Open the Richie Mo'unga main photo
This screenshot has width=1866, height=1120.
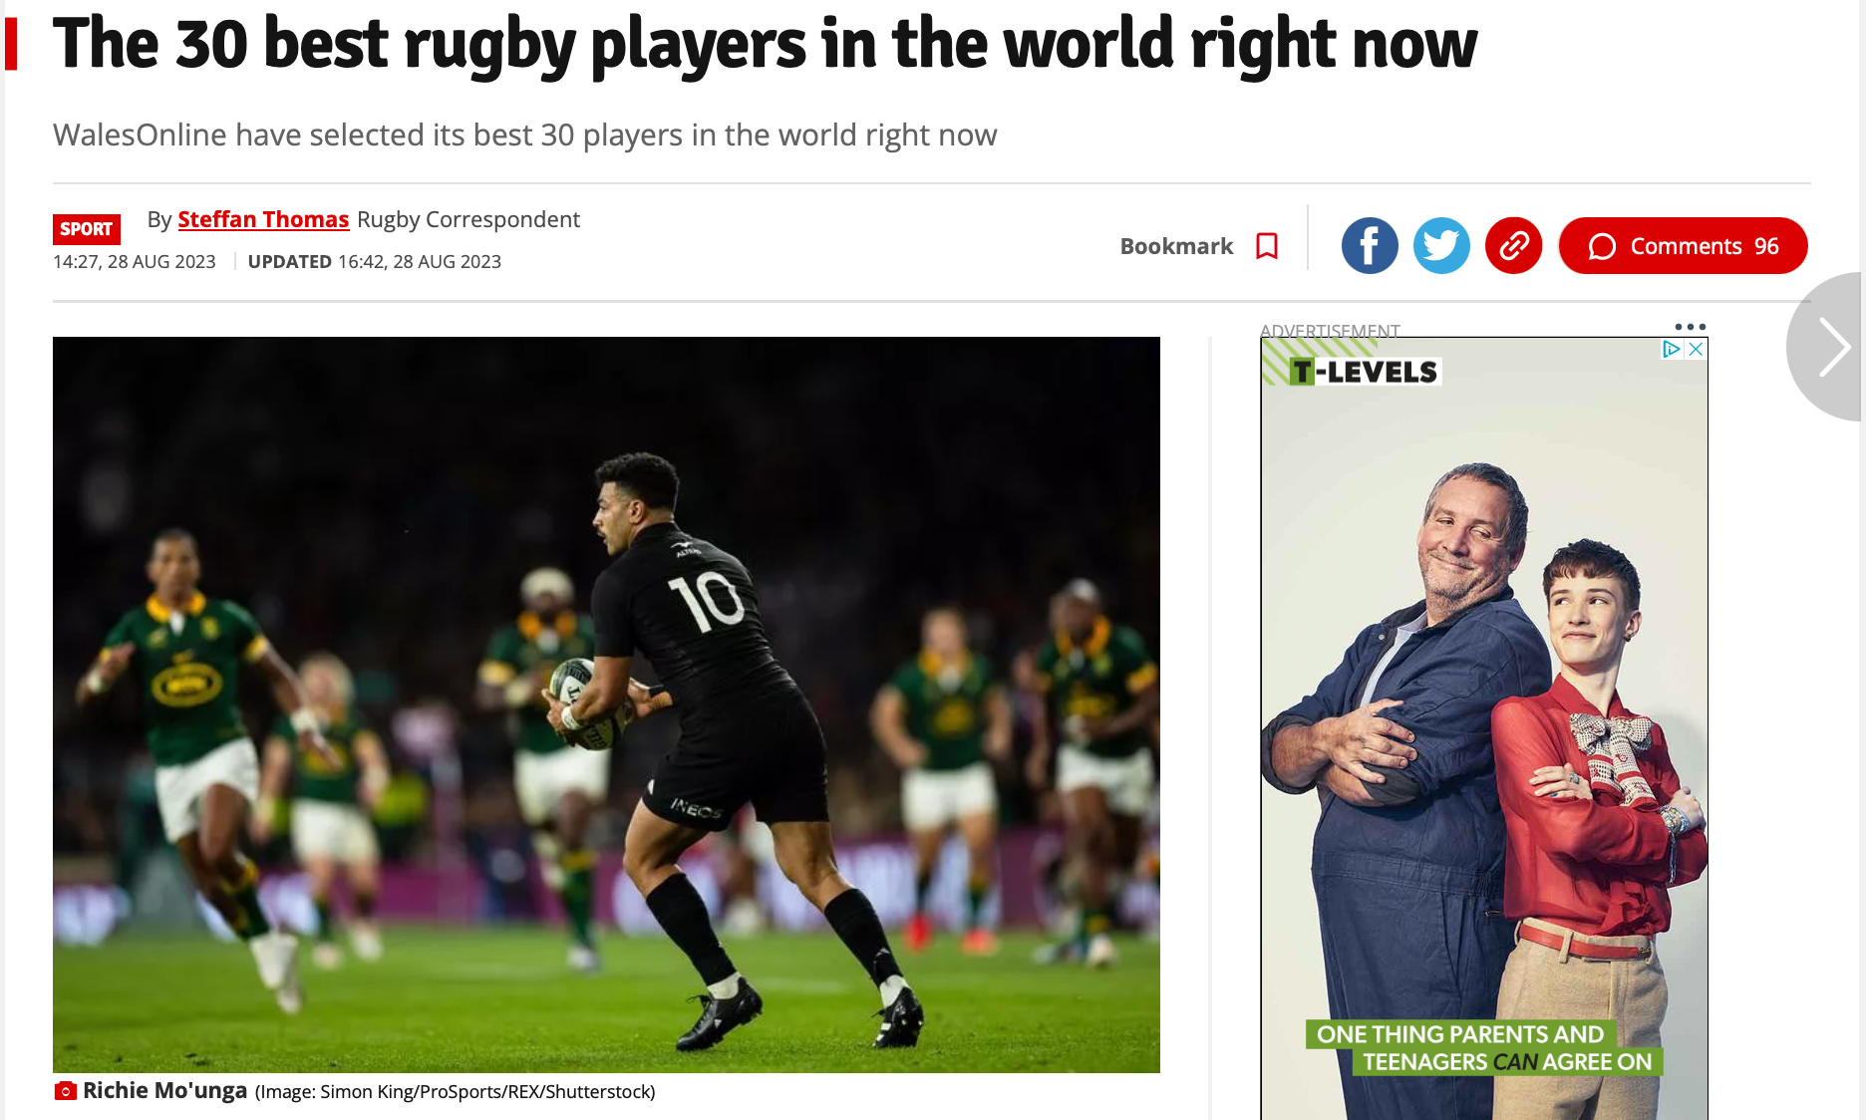[x=606, y=704]
